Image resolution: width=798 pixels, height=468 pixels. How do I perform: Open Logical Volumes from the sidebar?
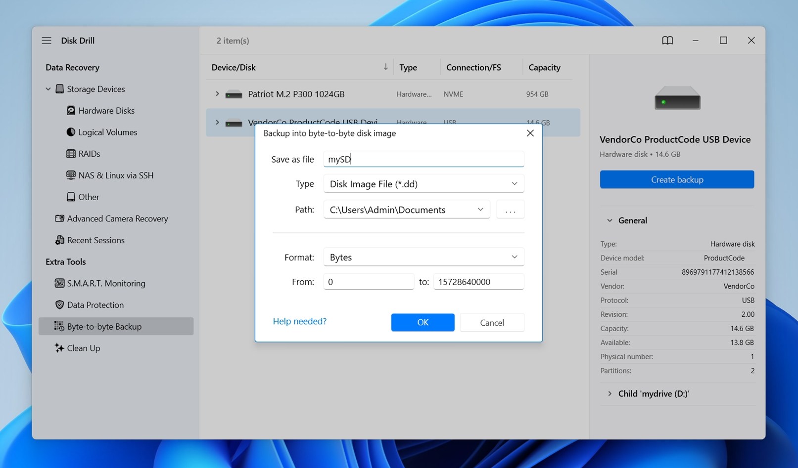107,132
